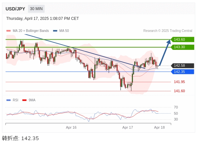The width and height of the screenshot is (207, 143).
Task: Click the Apr 17 axis date
Action: [127, 127]
